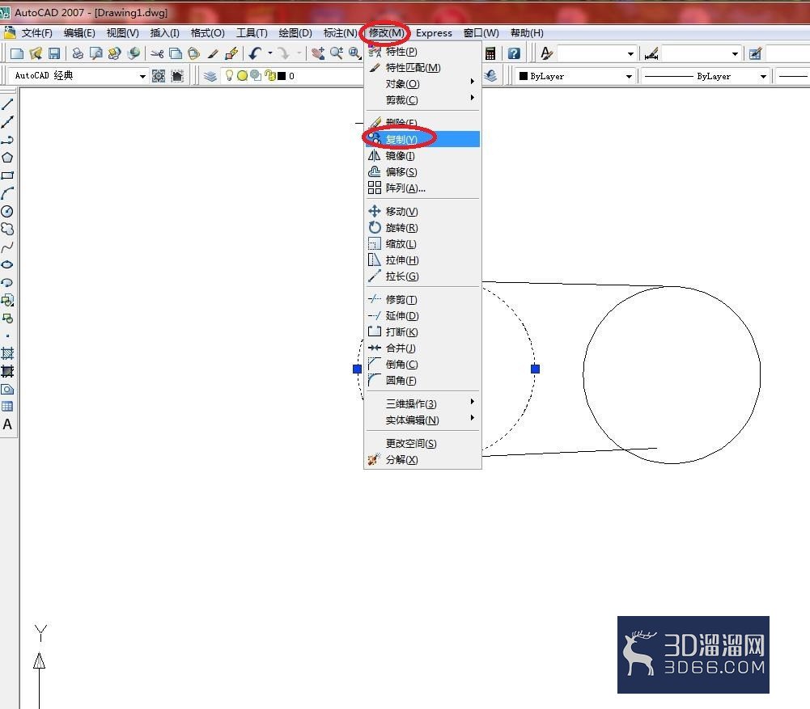
Task: Click the Match Properties brush icon
Action: click(213, 53)
